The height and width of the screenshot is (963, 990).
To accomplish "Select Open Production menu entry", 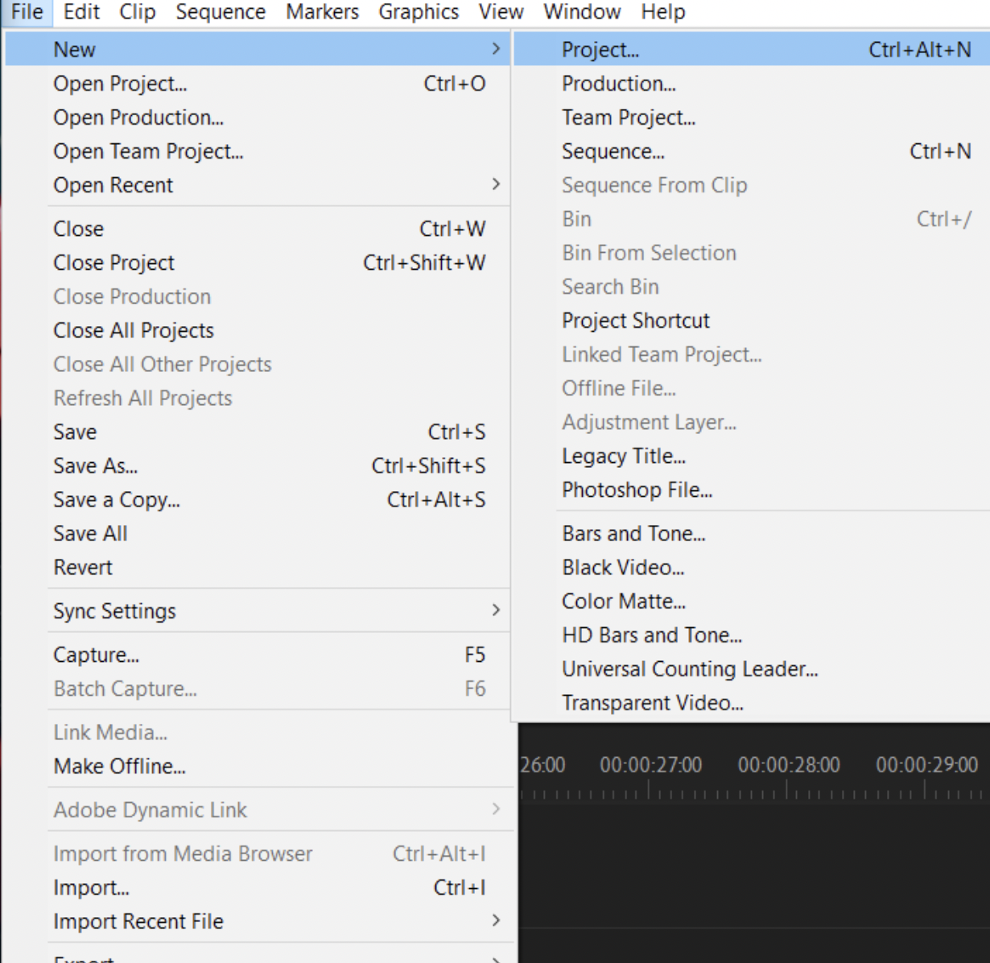I will 258,118.
